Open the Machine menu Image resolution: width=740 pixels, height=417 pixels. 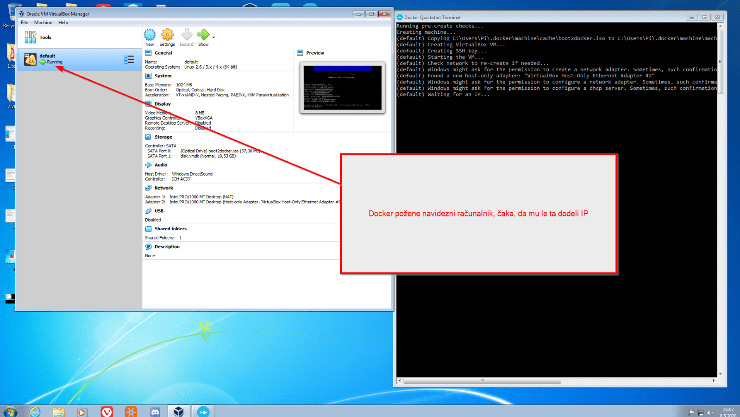click(43, 22)
